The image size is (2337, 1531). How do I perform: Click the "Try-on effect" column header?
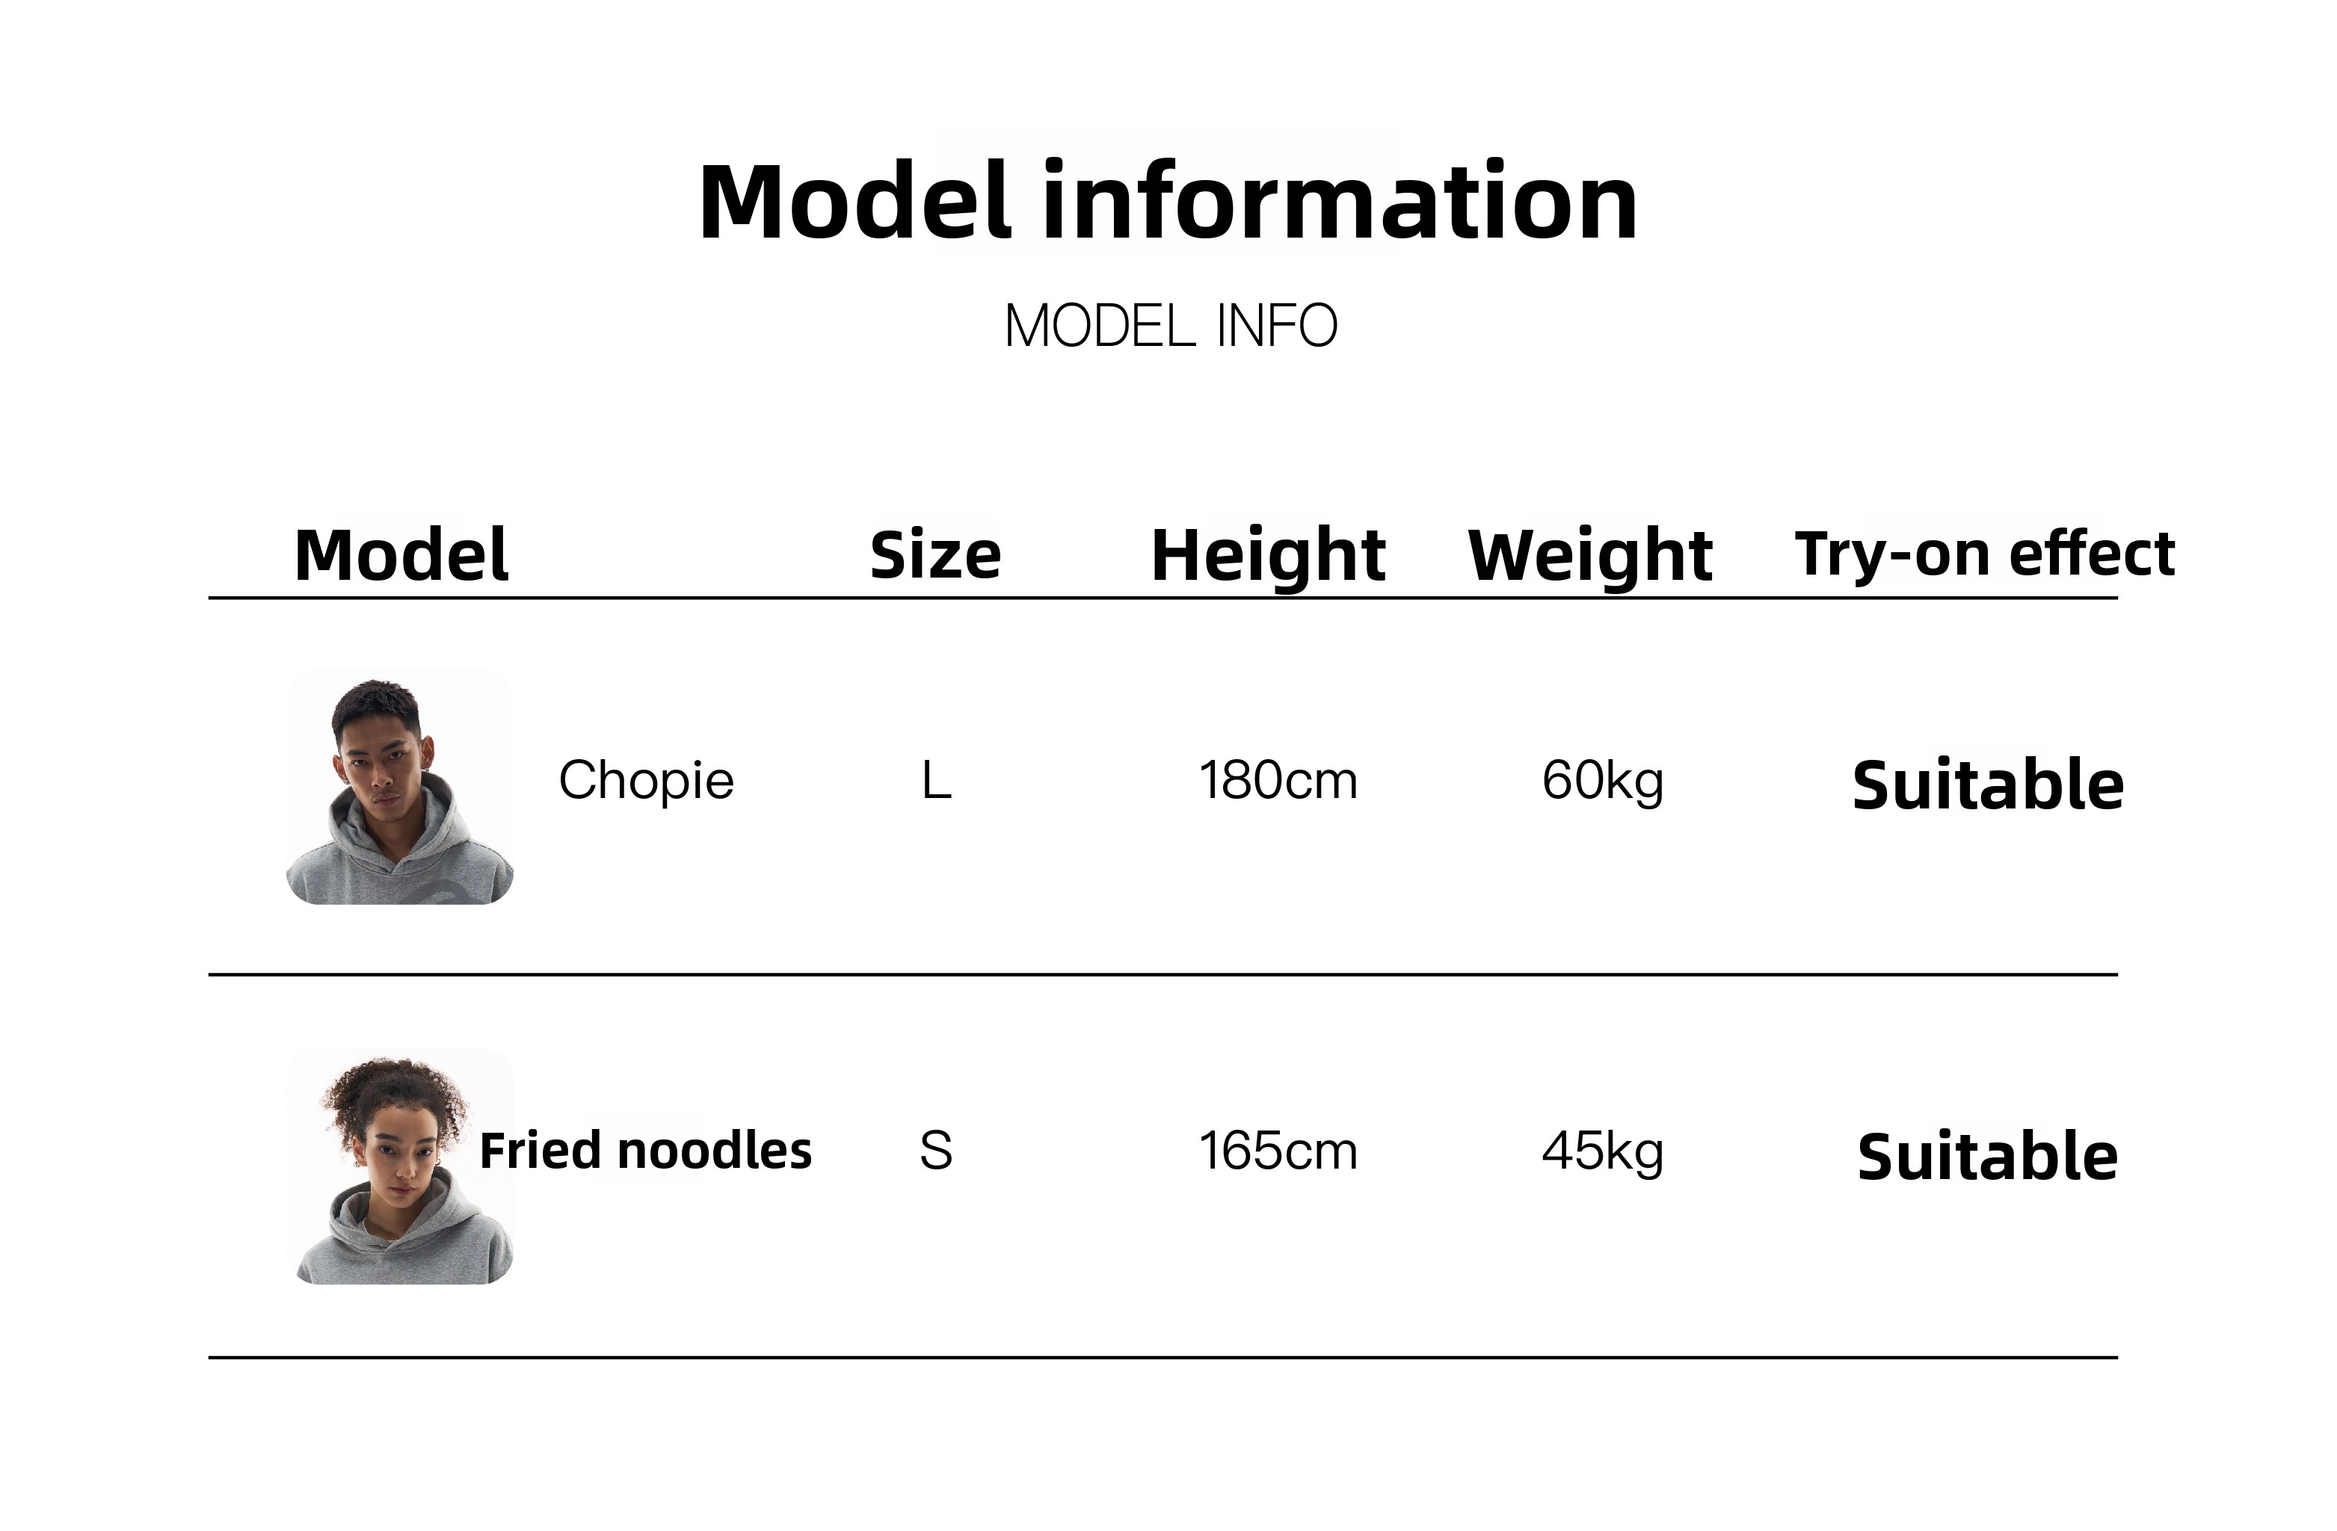[1983, 554]
